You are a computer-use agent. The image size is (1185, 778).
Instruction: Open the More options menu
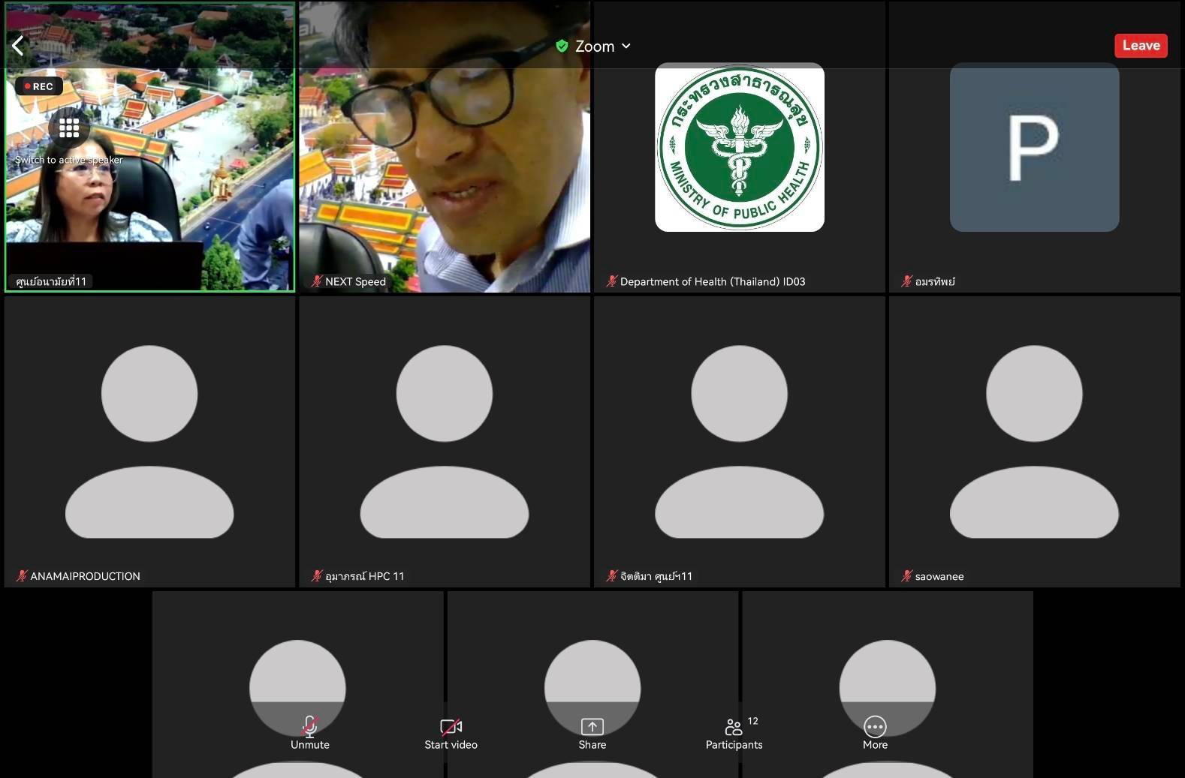click(875, 732)
